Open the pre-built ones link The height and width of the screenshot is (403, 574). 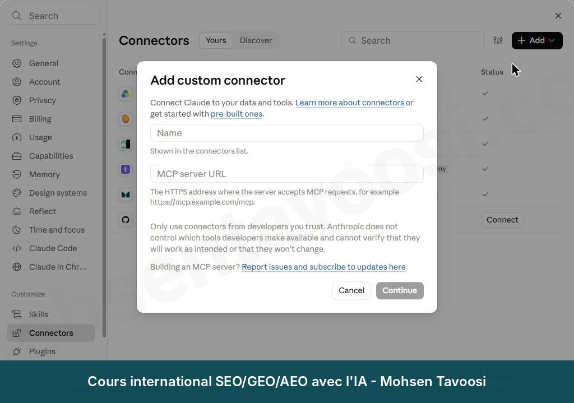tap(237, 114)
